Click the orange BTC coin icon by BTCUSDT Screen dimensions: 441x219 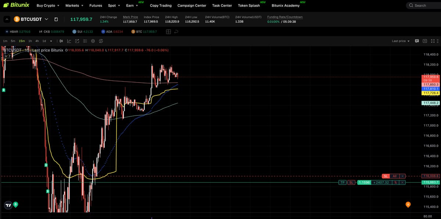coord(17,19)
